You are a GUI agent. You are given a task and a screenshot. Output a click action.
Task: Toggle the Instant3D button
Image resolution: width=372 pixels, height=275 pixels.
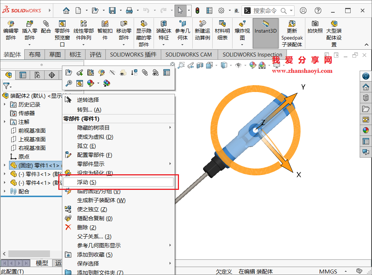[x=266, y=33]
